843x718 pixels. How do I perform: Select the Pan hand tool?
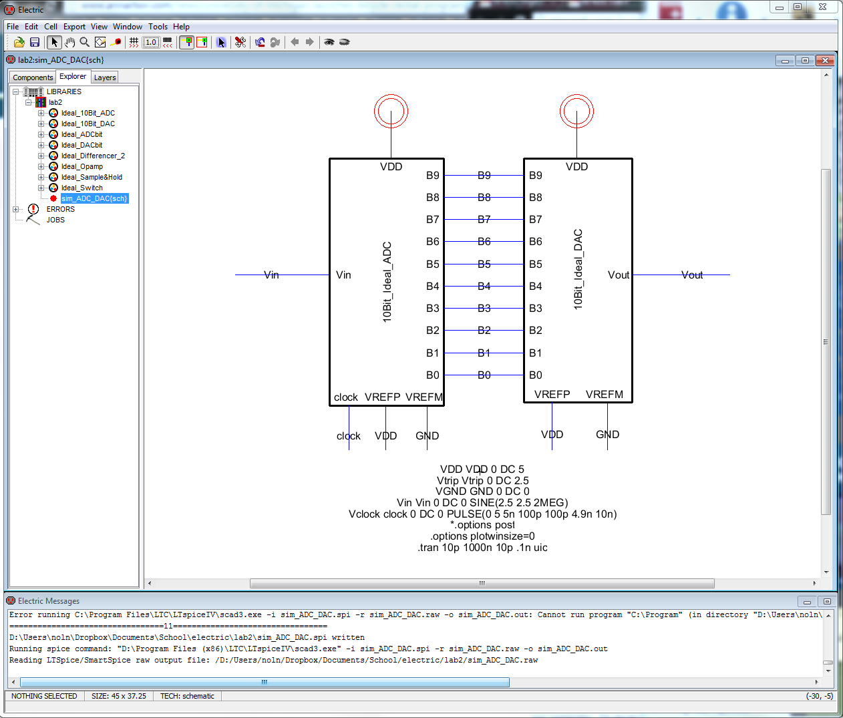69,42
